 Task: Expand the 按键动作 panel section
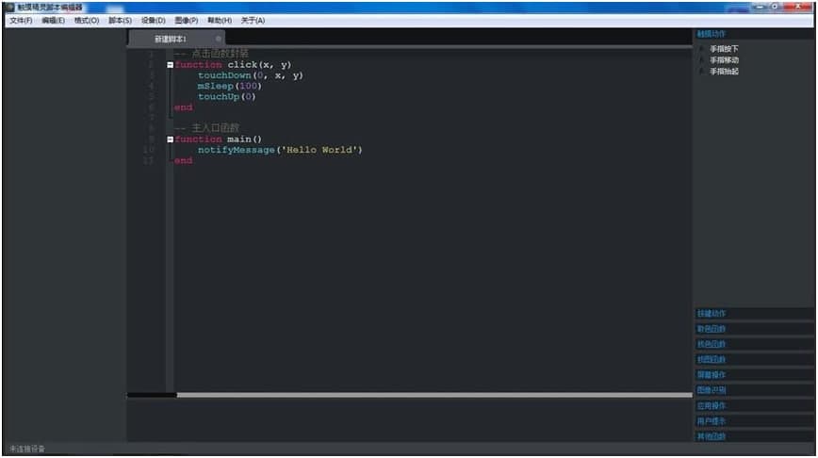pyautogui.click(x=754, y=314)
